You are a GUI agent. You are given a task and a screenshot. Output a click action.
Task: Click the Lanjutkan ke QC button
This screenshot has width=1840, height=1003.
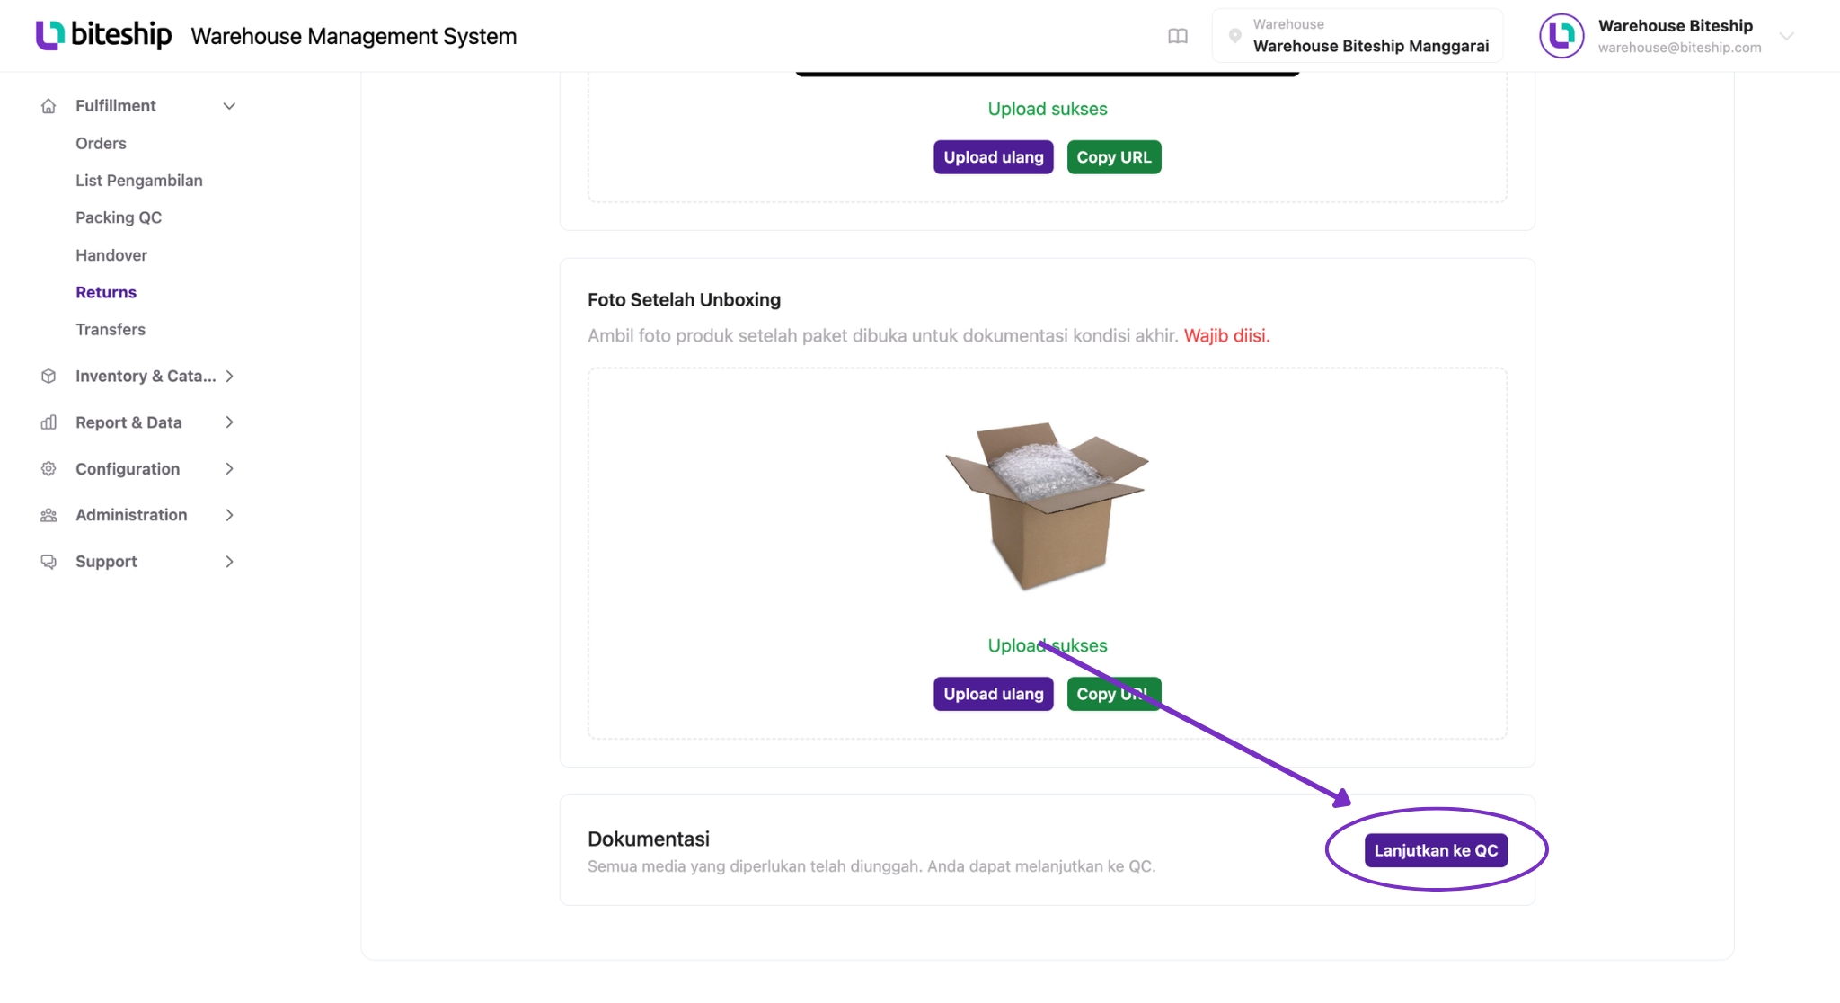coord(1436,850)
